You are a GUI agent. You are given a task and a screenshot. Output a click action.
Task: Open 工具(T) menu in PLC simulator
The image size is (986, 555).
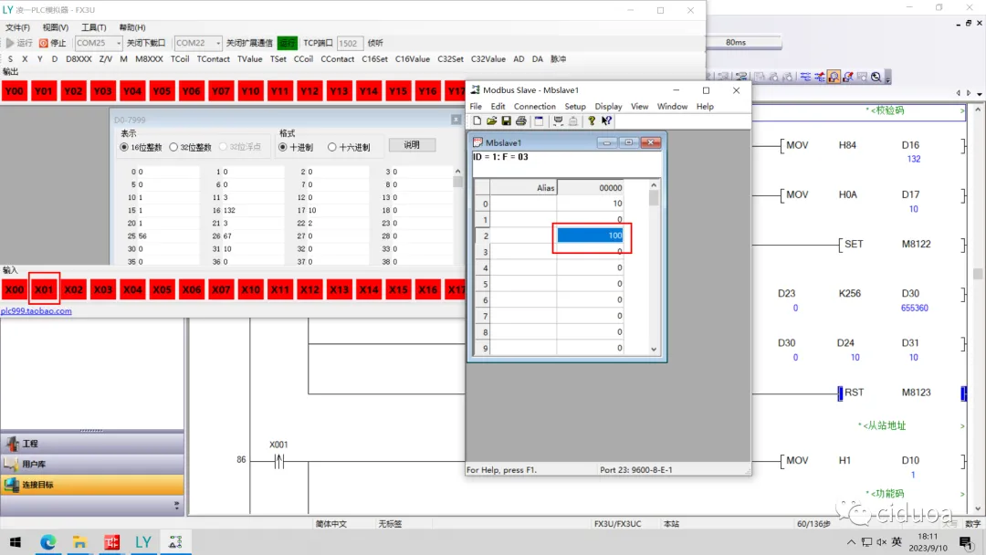click(x=94, y=27)
